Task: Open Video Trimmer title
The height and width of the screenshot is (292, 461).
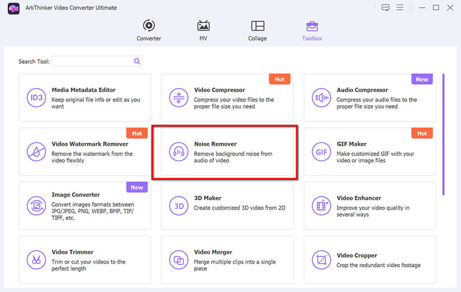Action: pyautogui.click(x=73, y=252)
